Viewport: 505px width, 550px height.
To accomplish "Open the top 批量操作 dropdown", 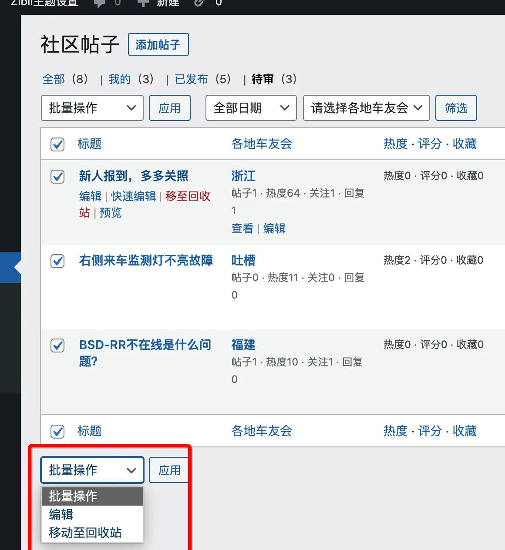I will coord(92,108).
